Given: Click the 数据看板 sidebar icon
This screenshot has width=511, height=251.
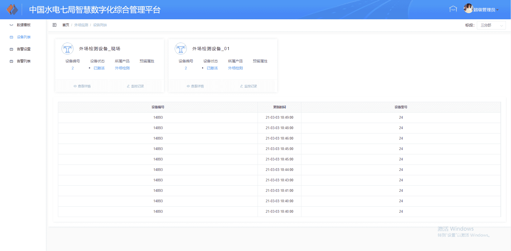Looking at the screenshot, I should [x=11, y=25].
